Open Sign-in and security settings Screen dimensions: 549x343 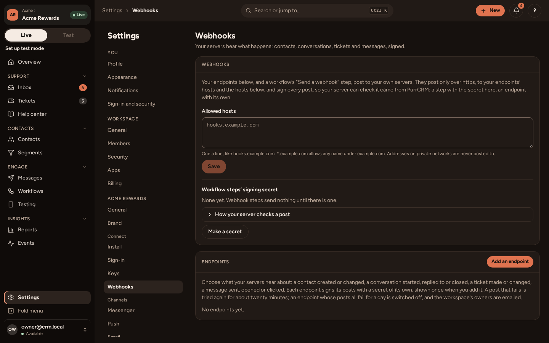tap(143, 104)
